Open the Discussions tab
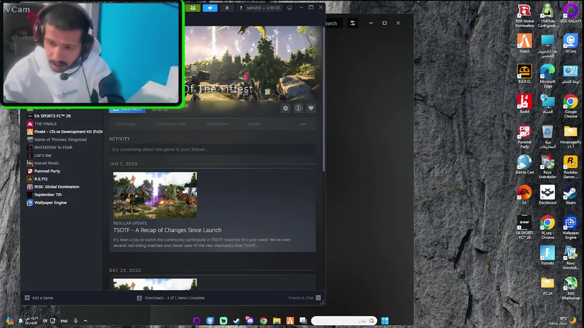 click(x=217, y=124)
